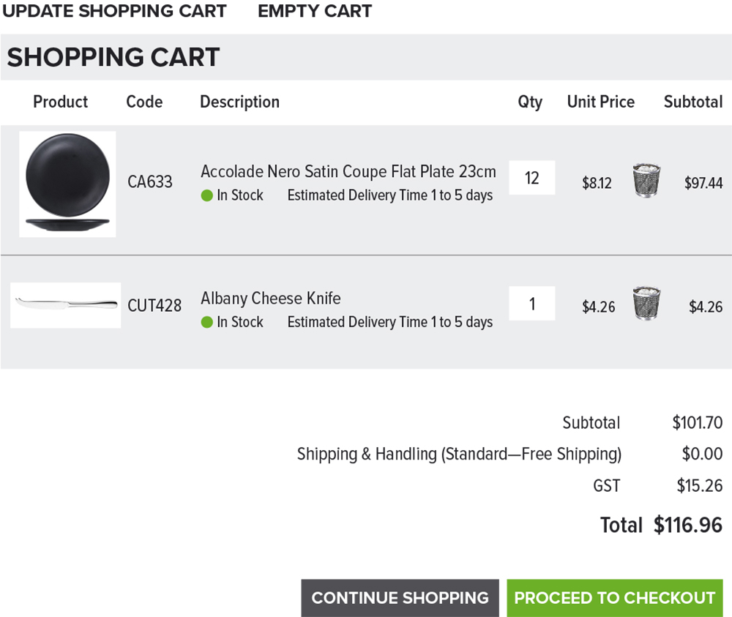The width and height of the screenshot is (732, 617).
Task: Click the green In Stock dot for the knife
Action: (207, 322)
